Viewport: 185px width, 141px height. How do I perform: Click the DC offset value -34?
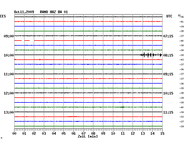[182, 112]
